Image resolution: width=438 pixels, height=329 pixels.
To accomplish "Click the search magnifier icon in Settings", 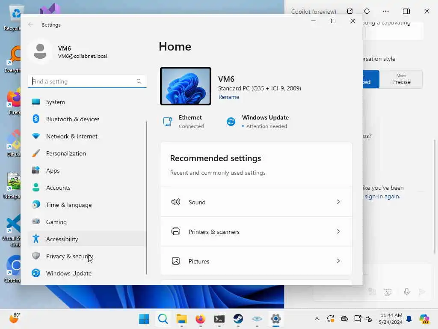I will (x=139, y=81).
